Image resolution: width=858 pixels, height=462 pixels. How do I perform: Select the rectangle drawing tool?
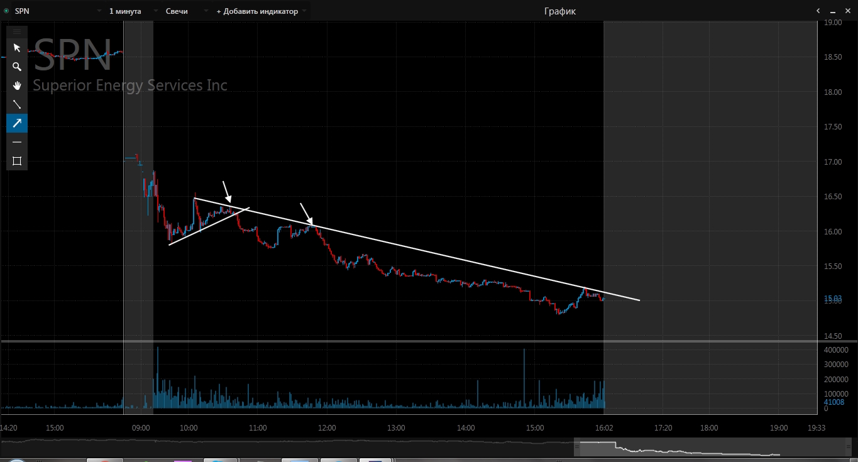pos(17,161)
